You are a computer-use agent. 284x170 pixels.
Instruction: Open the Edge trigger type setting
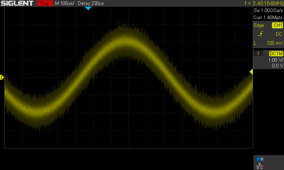pyautogui.click(x=259, y=25)
